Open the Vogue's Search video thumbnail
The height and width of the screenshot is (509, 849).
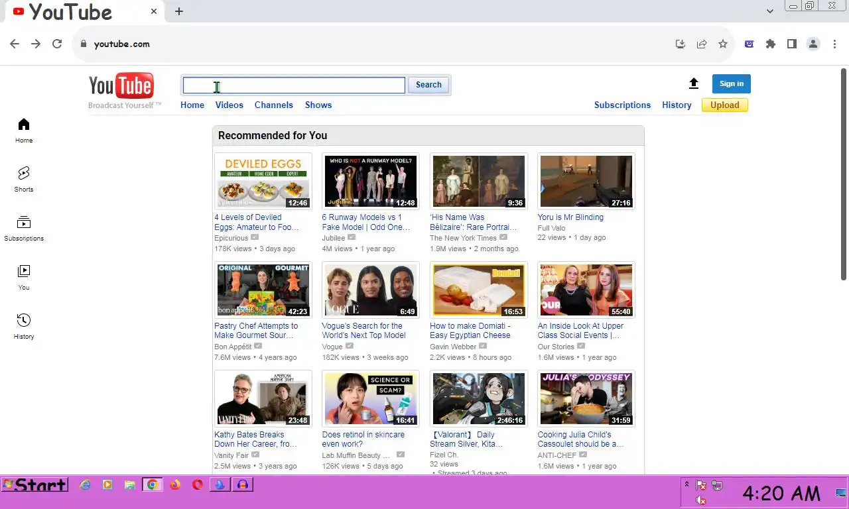371,290
